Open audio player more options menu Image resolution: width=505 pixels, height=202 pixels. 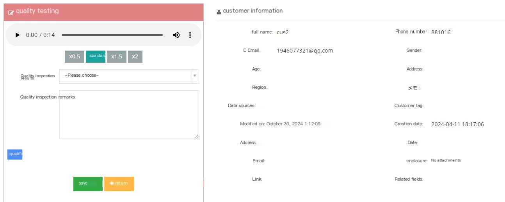[x=190, y=35]
